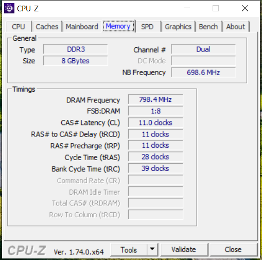Image resolution: width=262 pixels, height=260 pixels.
Task: Show the About tab
Action: pyautogui.click(x=236, y=27)
